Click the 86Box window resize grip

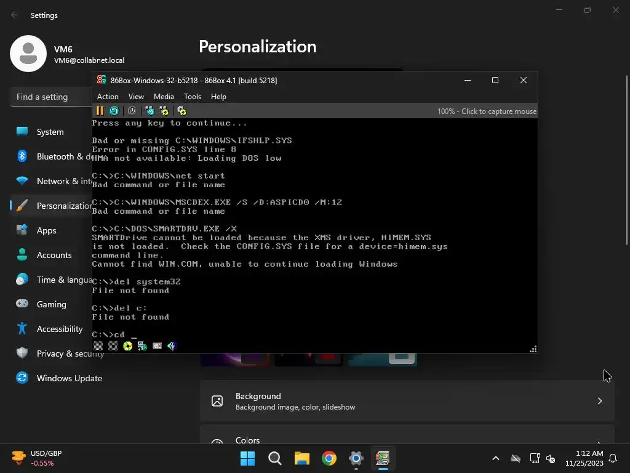point(533,349)
